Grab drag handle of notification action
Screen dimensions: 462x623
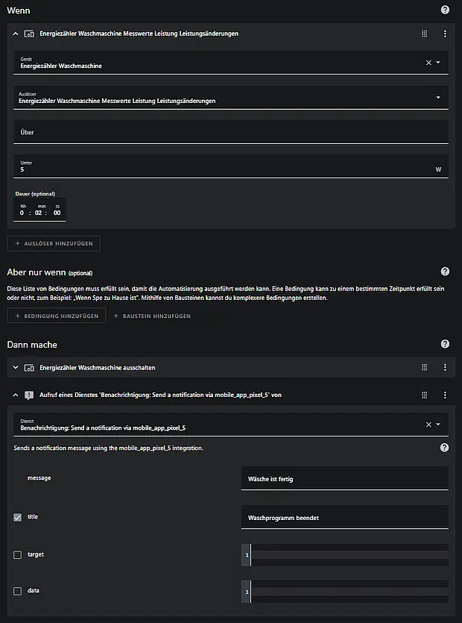tap(424, 395)
